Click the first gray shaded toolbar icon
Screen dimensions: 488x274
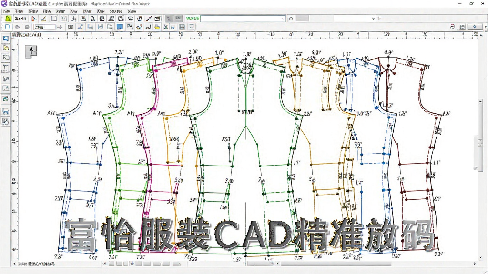(169, 19)
